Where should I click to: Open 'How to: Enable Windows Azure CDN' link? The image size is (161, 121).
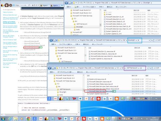[x=10, y=64]
